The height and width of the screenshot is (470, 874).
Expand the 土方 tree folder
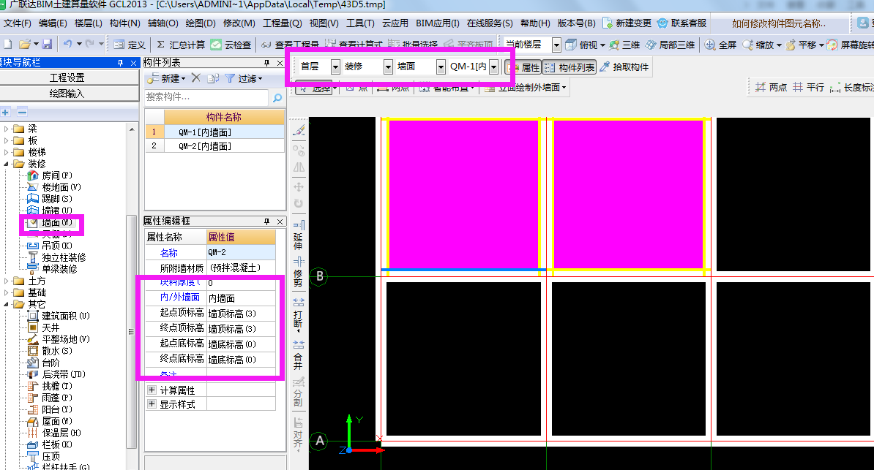pos(6,281)
